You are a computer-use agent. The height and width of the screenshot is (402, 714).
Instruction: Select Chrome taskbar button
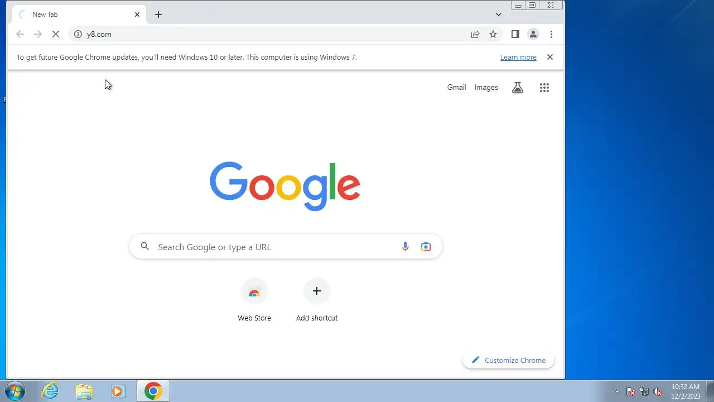(153, 391)
